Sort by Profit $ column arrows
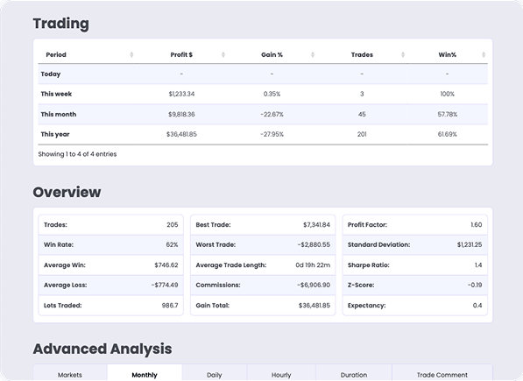523x381 pixels. tap(223, 54)
